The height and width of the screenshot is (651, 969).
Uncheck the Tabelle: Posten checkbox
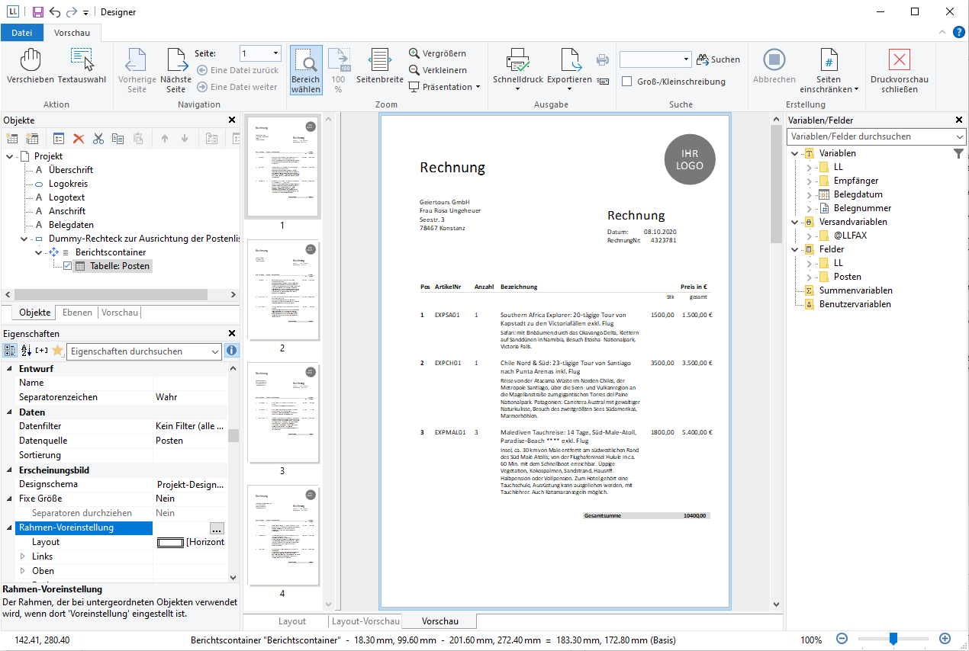[68, 266]
